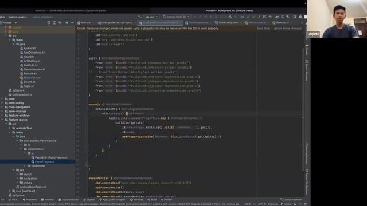
Task: Switch to PasteApi.kt tab
Action: point(281,23)
